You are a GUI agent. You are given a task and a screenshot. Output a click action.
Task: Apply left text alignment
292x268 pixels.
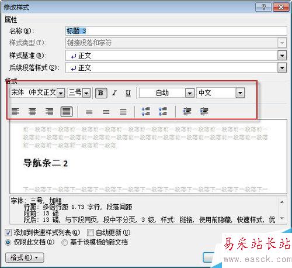[x=15, y=112]
